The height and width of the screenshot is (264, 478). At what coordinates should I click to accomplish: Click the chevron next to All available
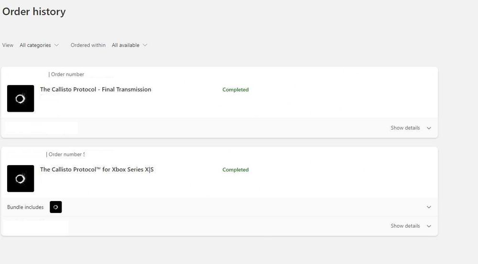point(145,45)
